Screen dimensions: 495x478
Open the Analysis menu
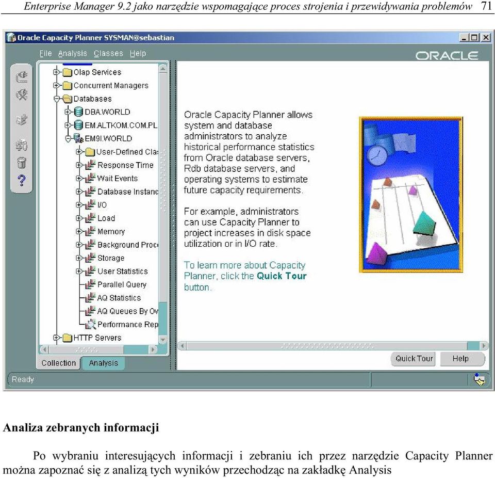[72, 54]
